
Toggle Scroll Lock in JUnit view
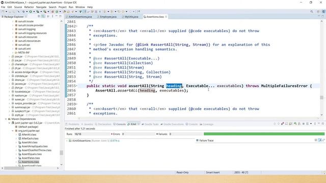click(x=290, y=124)
